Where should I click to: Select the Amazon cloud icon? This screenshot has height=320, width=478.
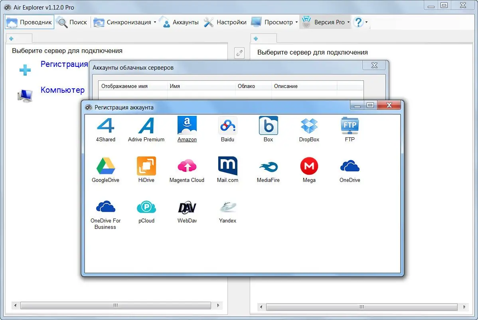click(187, 125)
